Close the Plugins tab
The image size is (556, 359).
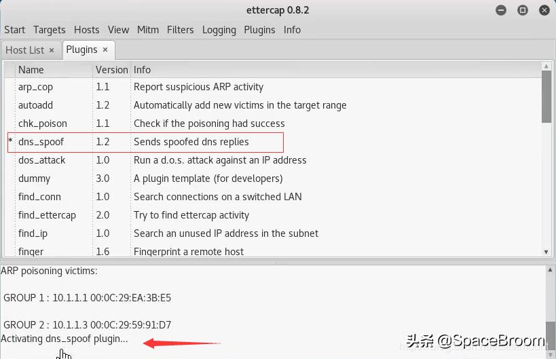pos(105,50)
